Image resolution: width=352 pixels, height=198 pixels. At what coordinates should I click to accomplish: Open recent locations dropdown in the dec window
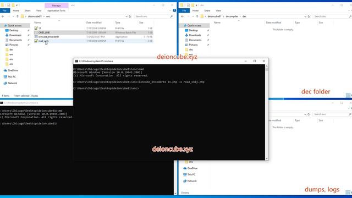point(193,16)
